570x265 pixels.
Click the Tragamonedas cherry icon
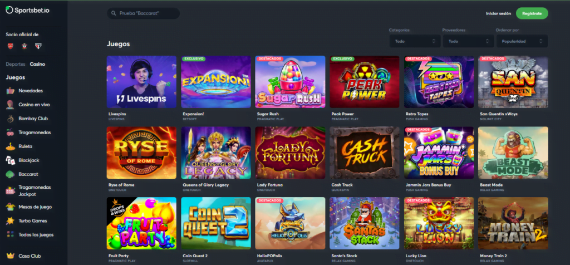coord(10,132)
